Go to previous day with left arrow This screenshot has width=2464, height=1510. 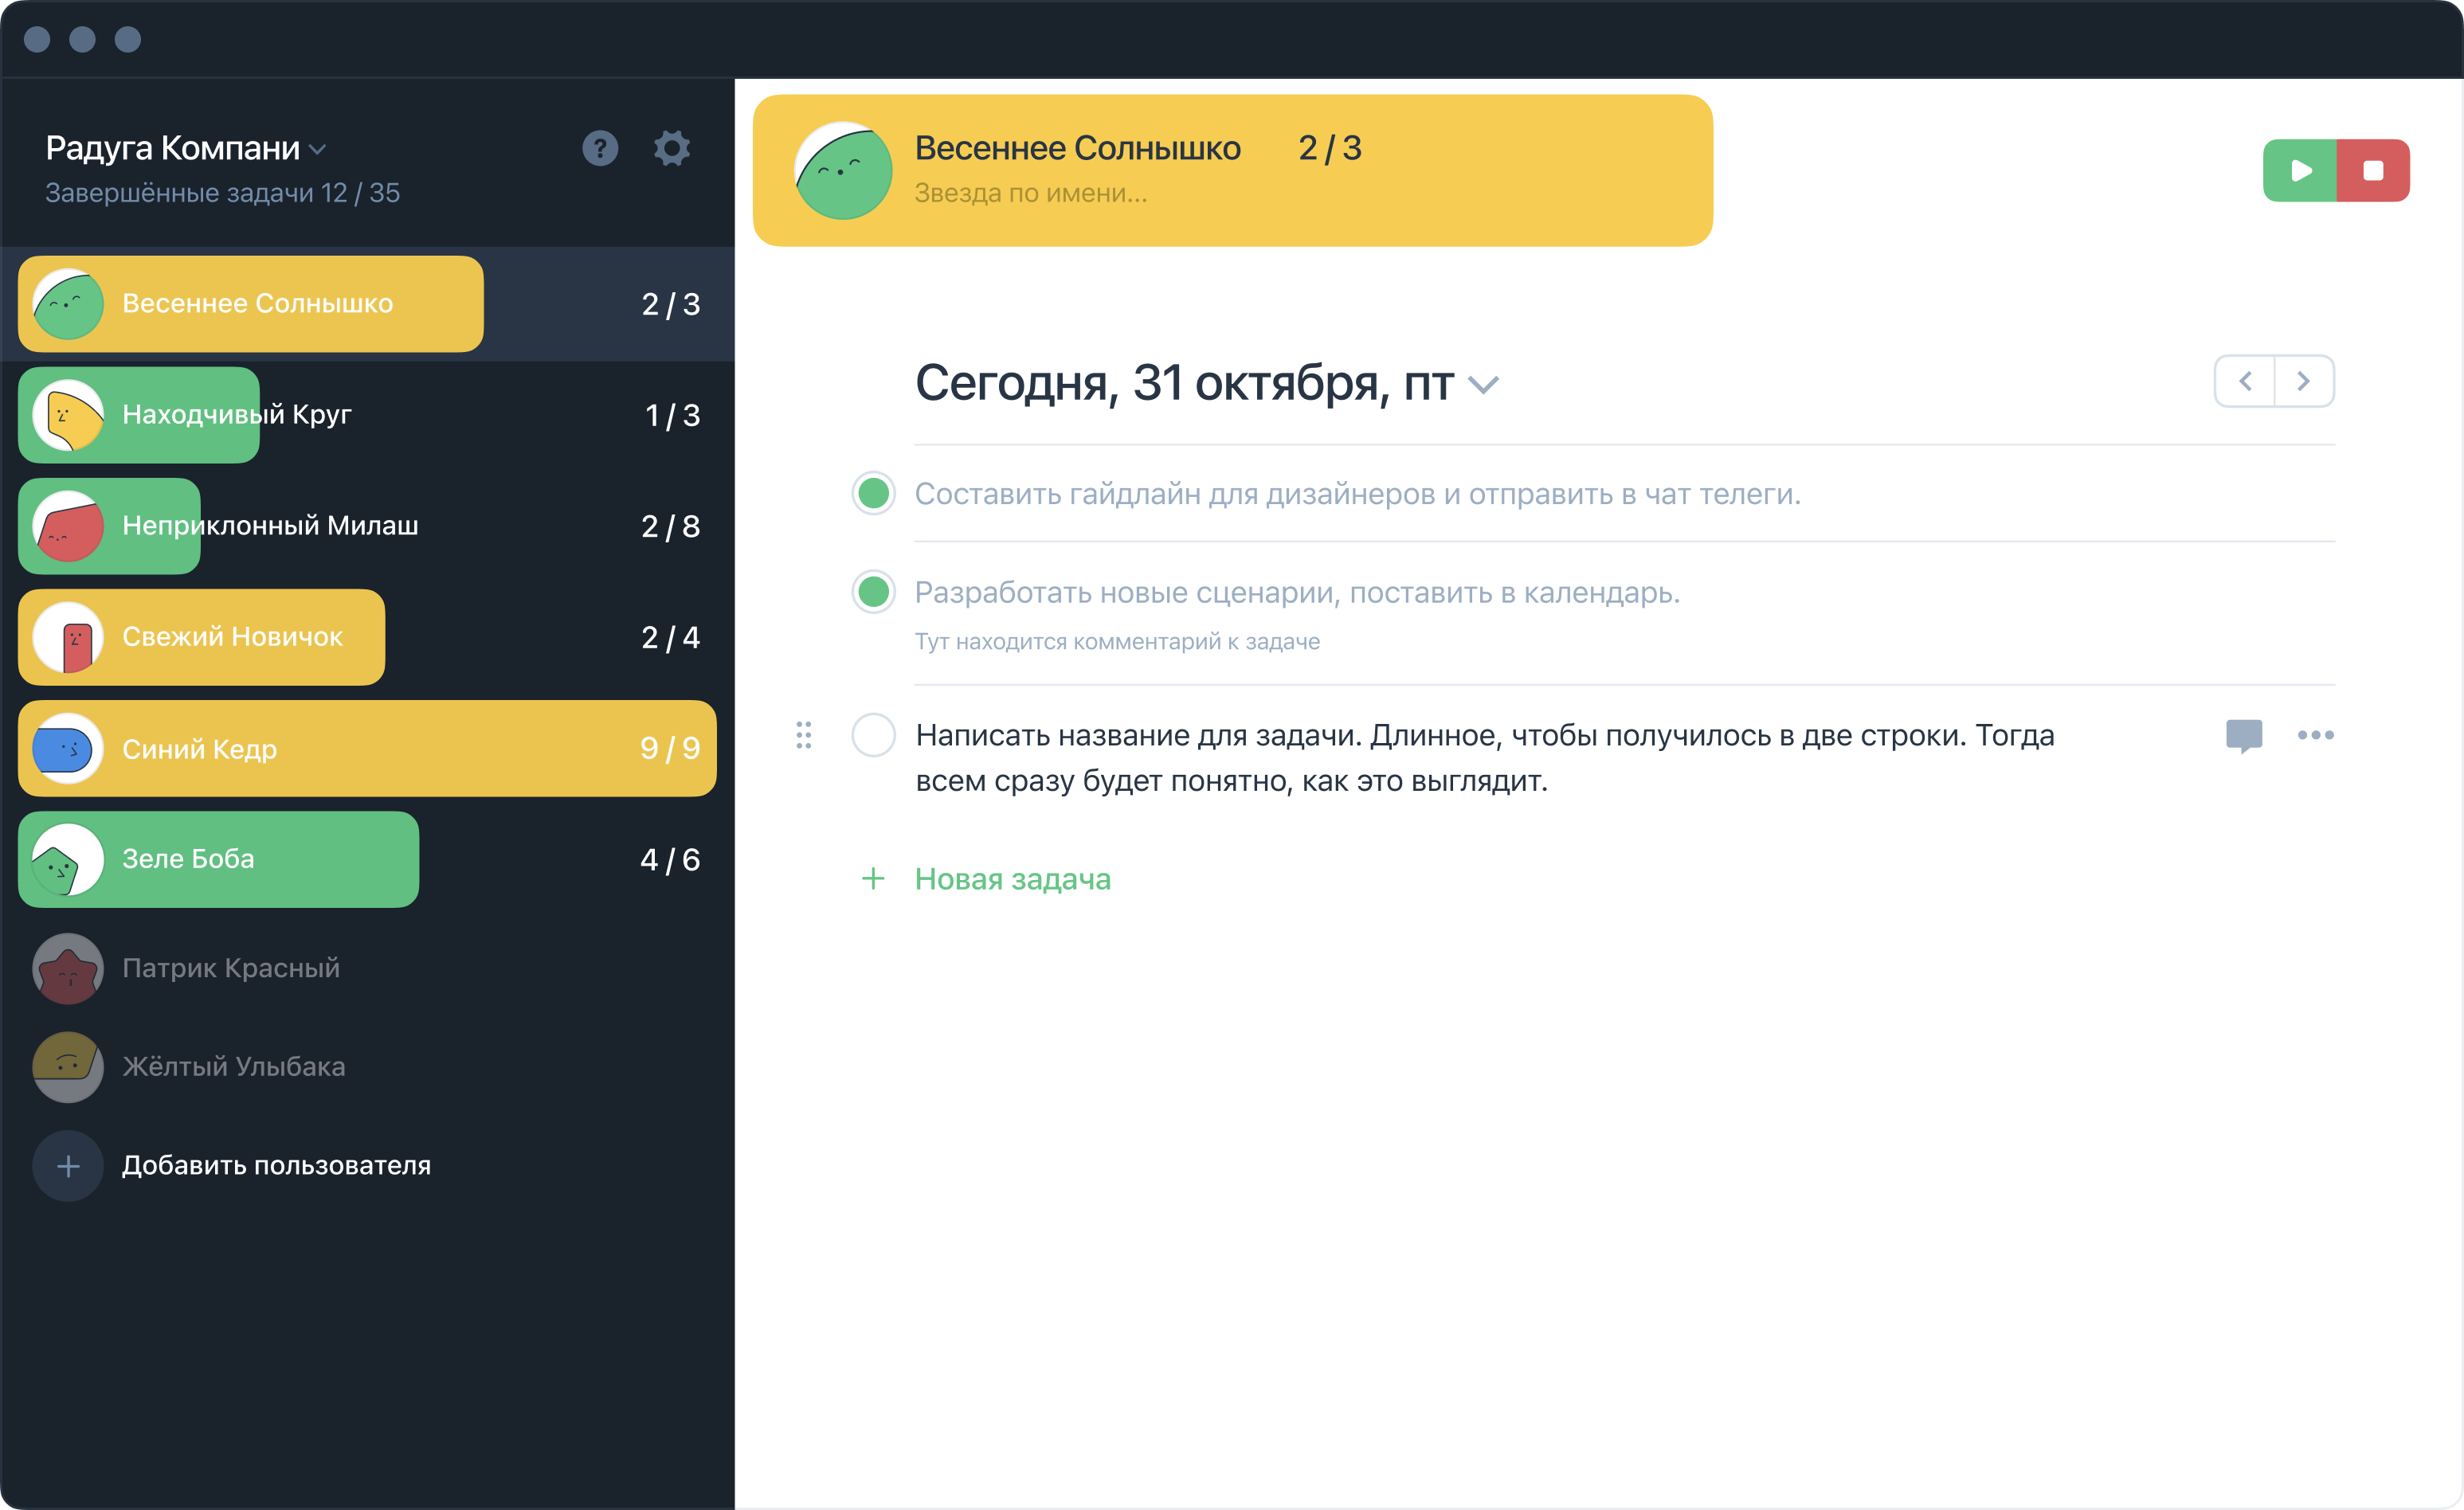2245,381
